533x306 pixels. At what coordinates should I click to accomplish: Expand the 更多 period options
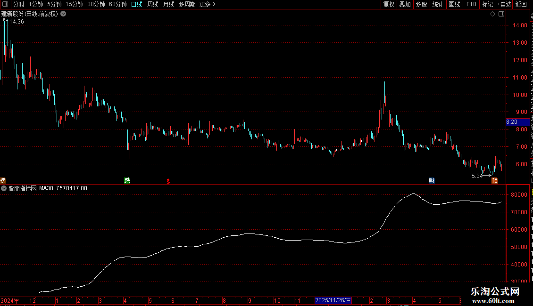(207, 4)
